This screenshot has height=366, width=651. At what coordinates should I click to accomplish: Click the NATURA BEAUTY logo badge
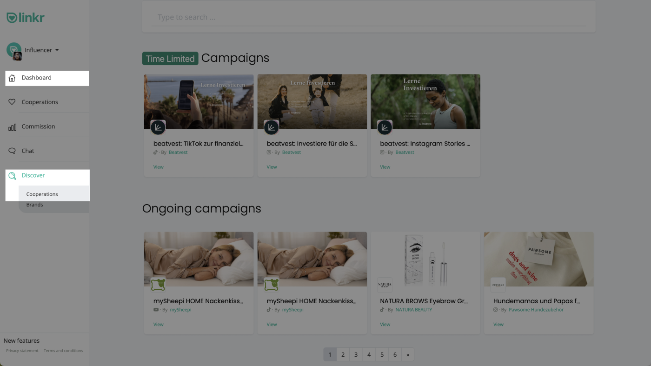click(x=385, y=285)
